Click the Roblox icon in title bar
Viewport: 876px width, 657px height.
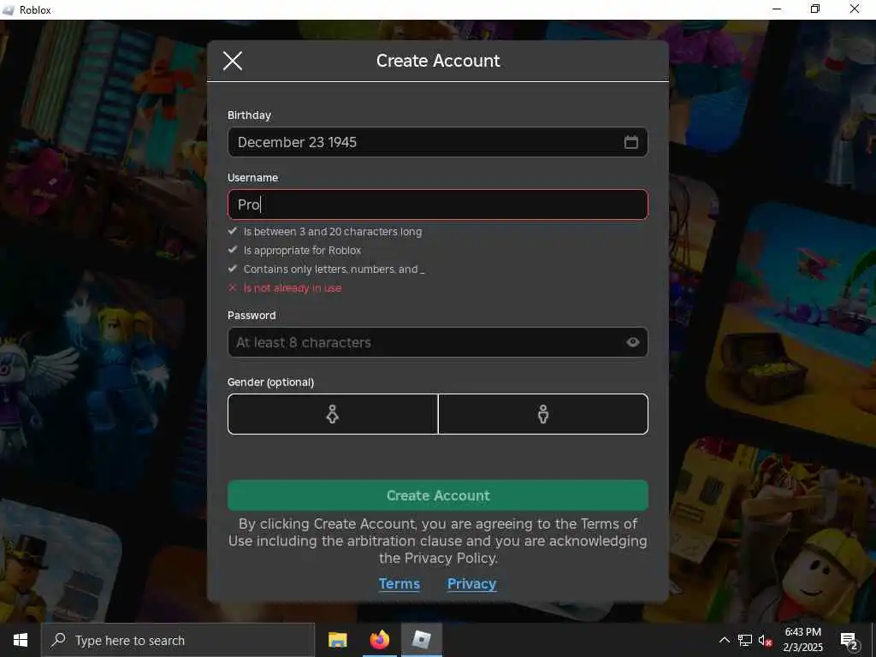(x=9, y=9)
